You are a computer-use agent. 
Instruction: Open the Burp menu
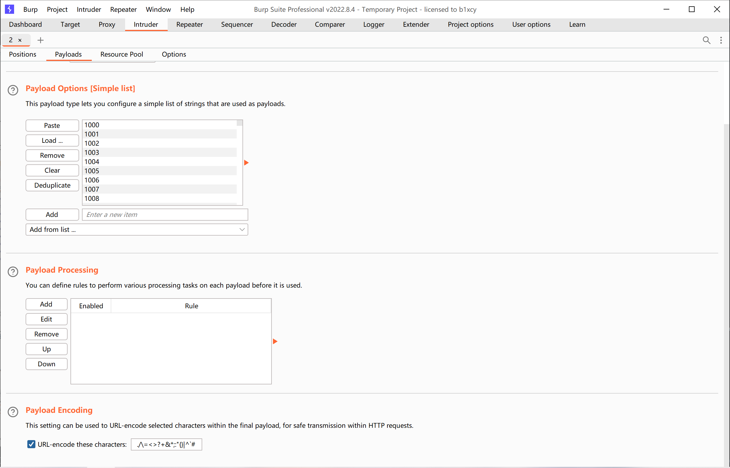pyautogui.click(x=30, y=9)
